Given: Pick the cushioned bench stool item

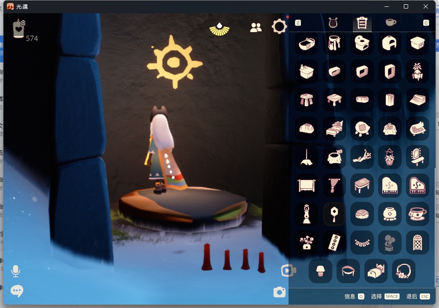Looking at the screenshot, I should (x=362, y=186).
